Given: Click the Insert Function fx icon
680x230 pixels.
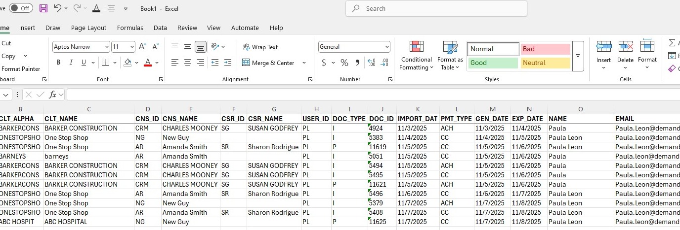Looking at the screenshot, I should click(52, 95).
